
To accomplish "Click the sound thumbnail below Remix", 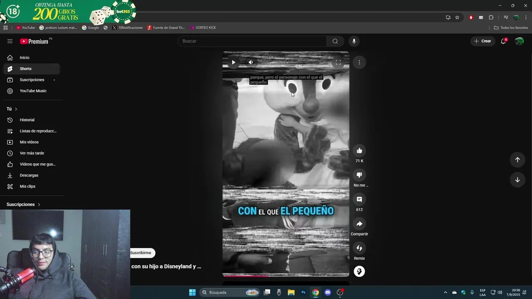I will [359, 272].
